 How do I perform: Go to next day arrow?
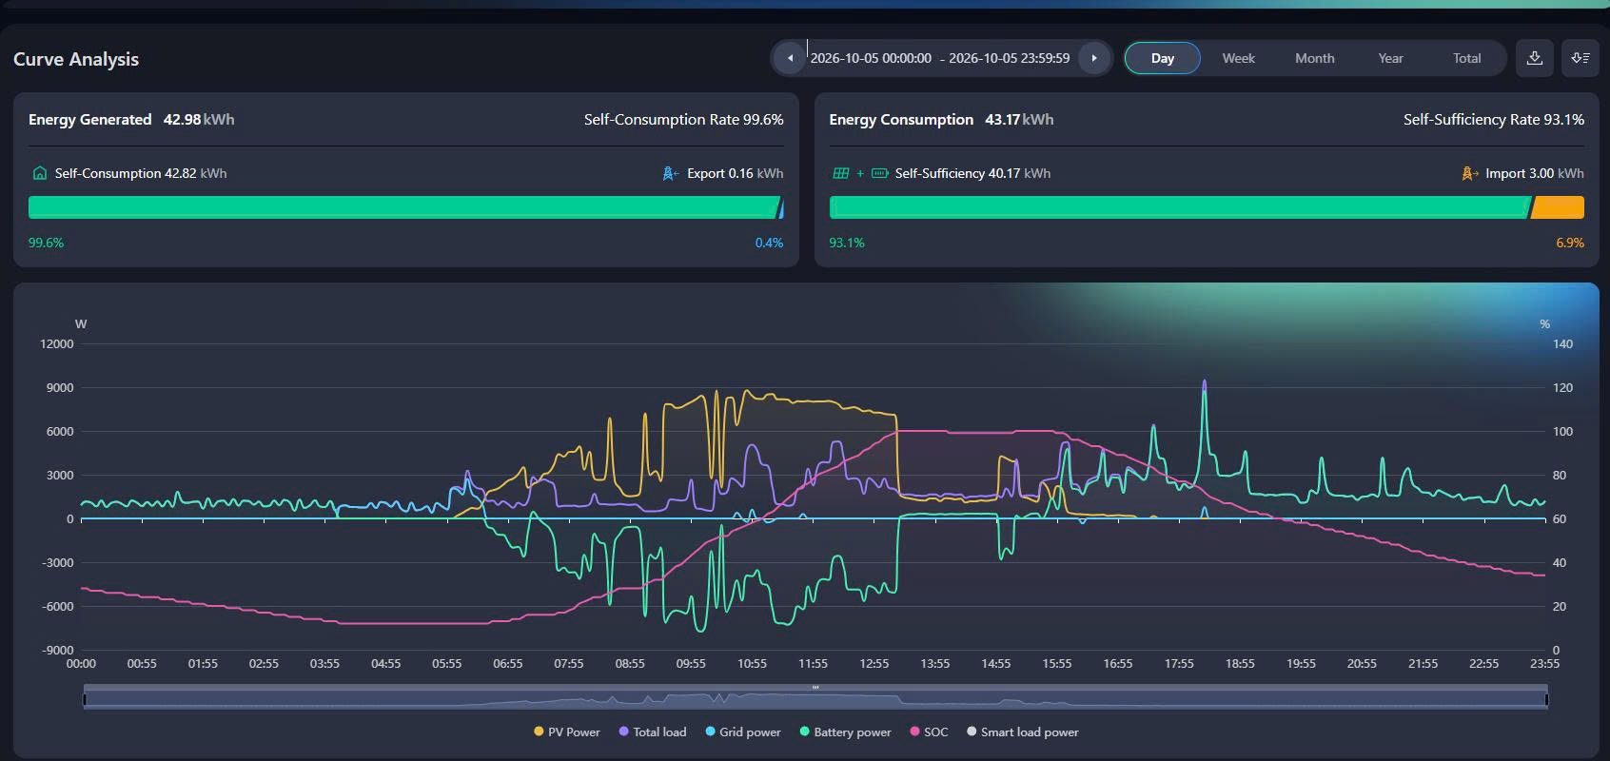coord(1094,58)
